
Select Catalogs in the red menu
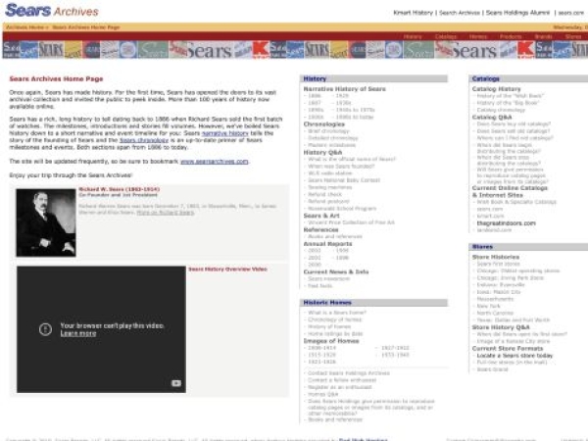tap(446, 37)
